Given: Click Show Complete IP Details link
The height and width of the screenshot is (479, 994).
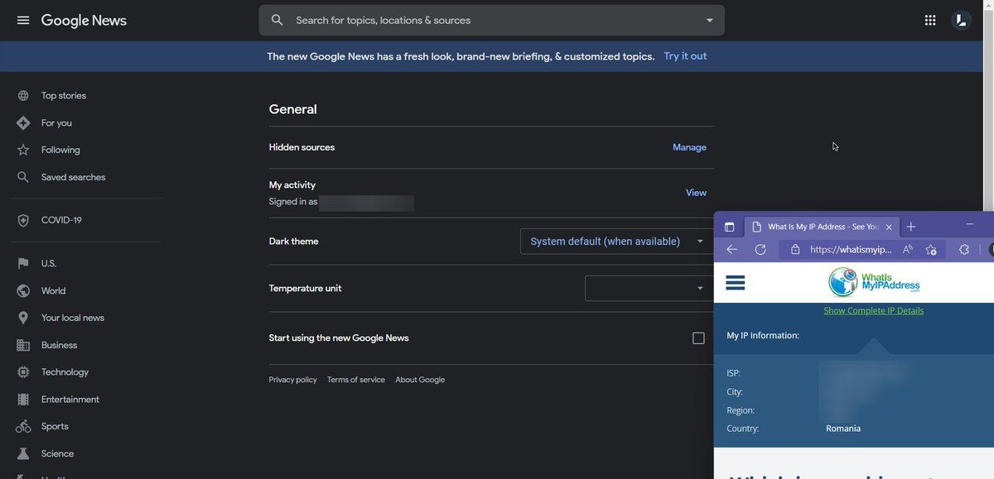Looking at the screenshot, I should pyautogui.click(x=873, y=310).
